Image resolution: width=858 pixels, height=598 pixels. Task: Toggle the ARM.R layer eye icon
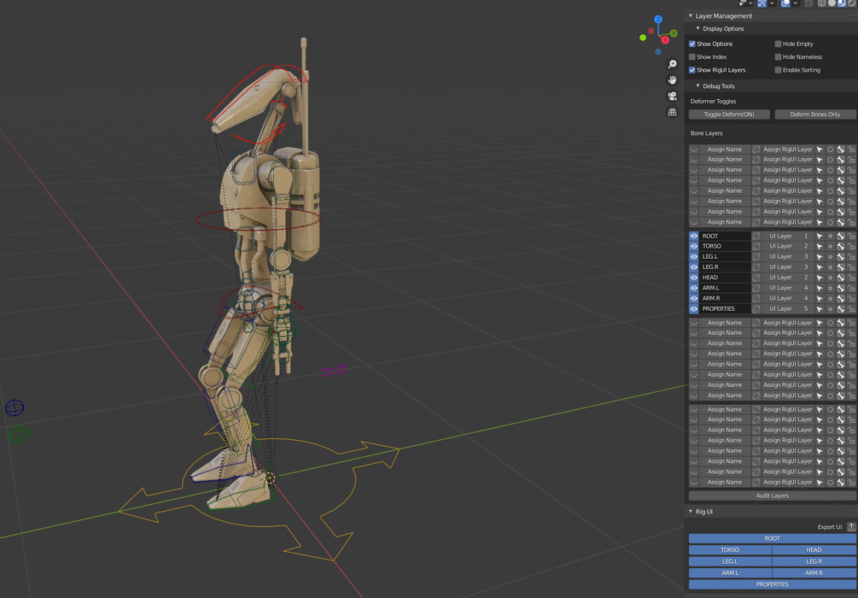click(x=693, y=298)
